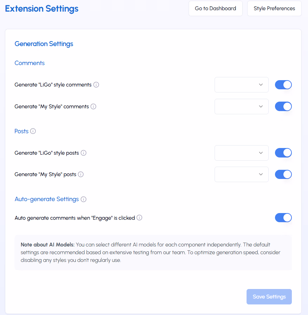The width and height of the screenshot is (308, 315).
Task: Open model dropdown for LiGo style posts
Action: [241, 153]
